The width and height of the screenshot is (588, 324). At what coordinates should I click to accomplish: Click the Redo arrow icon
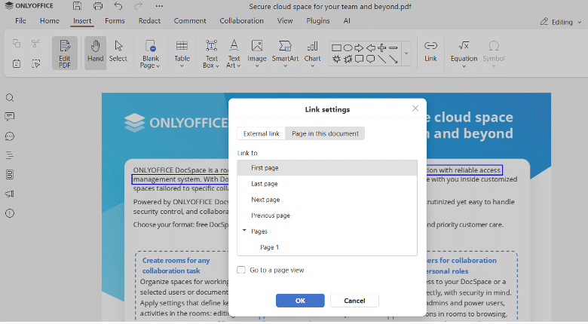[139, 5]
